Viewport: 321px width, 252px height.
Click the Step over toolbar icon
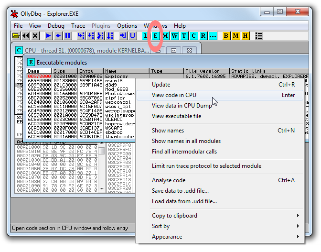pyautogui.click(x=91, y=36)
